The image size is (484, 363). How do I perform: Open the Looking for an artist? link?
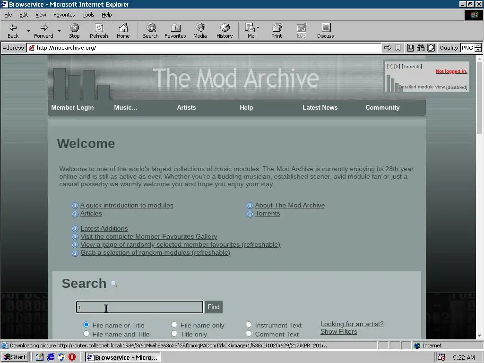click(x=352, y=324)
